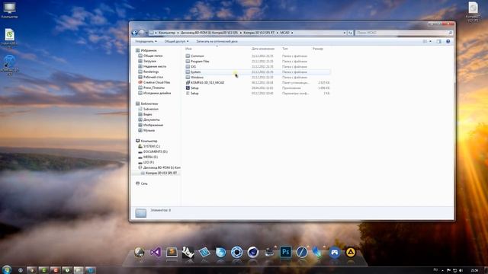Open DOCUMENTS (D:) drive in sidebar
This screenshot has height=274, width=488.
click(156, 151)
